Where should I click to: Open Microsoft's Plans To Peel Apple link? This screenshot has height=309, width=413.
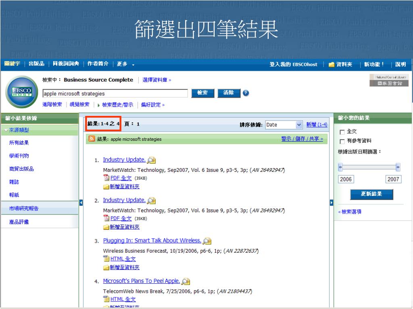[x=141, y=281]
